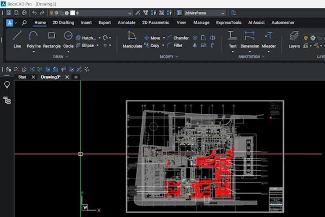
Task: Click the BricsCAD application menu logo button
Action: point(10,23)
